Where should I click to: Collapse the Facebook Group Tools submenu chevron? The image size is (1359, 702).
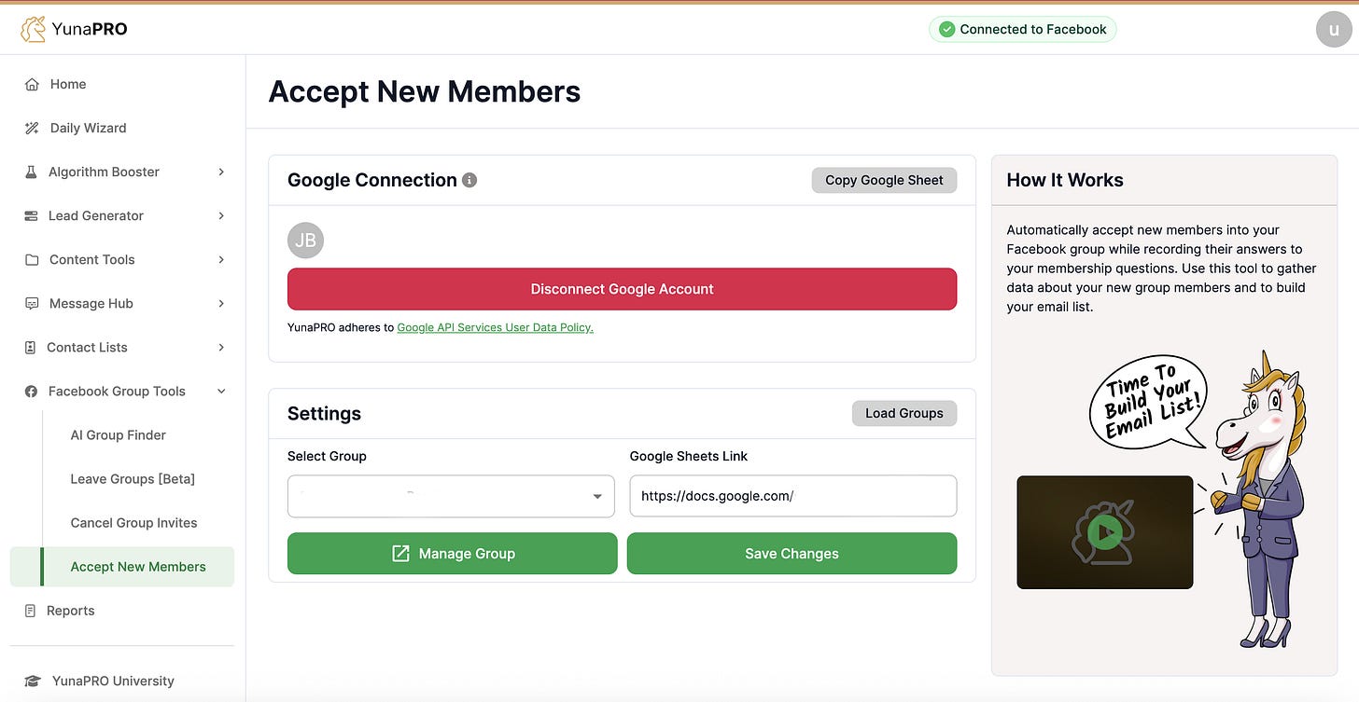click(221, 392)
